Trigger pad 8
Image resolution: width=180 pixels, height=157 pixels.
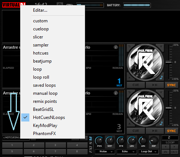coord(77,152)
